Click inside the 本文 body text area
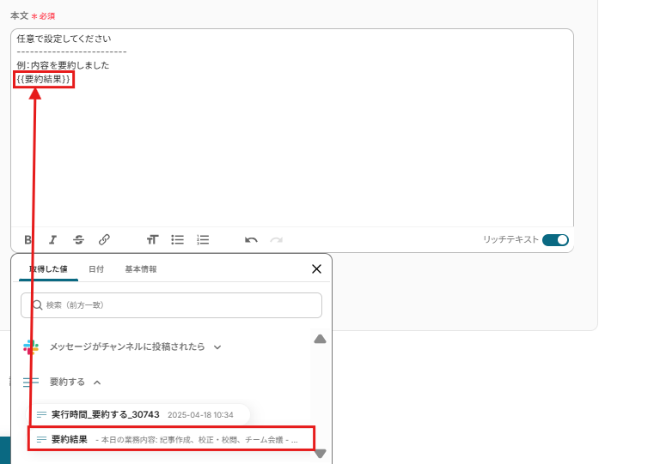Screen dimensions: 660x464 point(292,128)
